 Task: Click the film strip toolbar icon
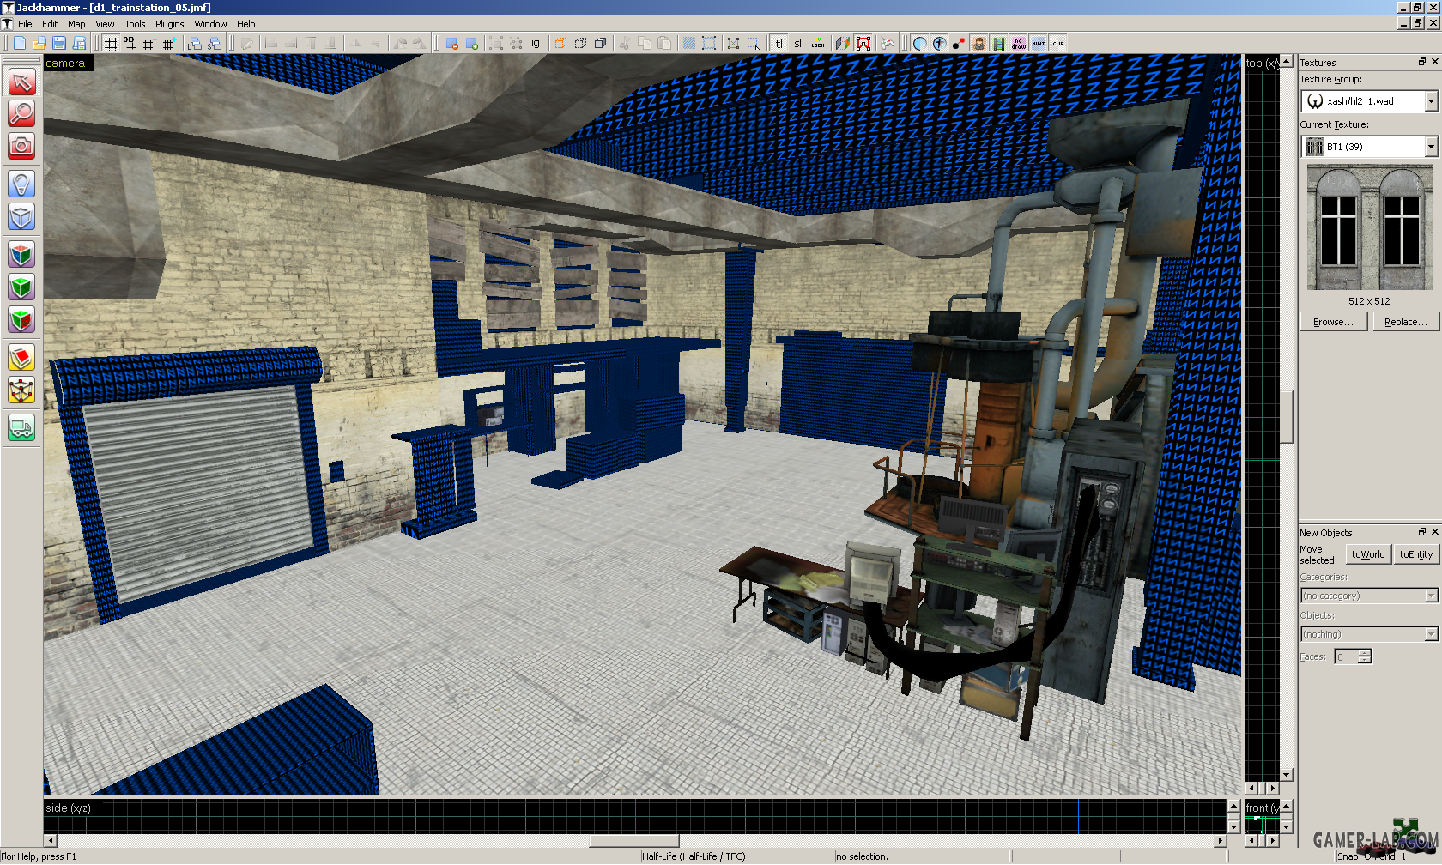pos(999,43)
